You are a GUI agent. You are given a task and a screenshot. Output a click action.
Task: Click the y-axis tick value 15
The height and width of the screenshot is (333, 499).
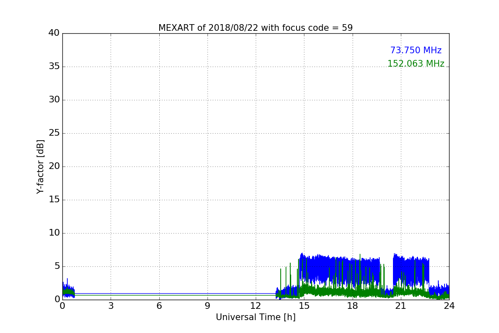tap(54, 200)
